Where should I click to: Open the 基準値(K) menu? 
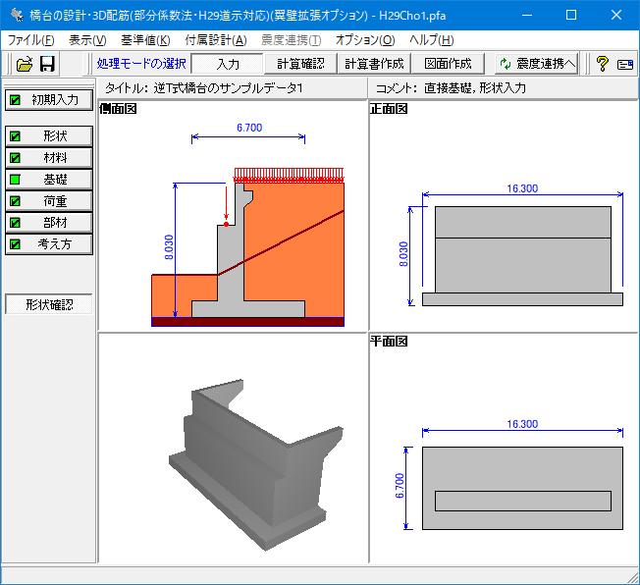[145, 40]
